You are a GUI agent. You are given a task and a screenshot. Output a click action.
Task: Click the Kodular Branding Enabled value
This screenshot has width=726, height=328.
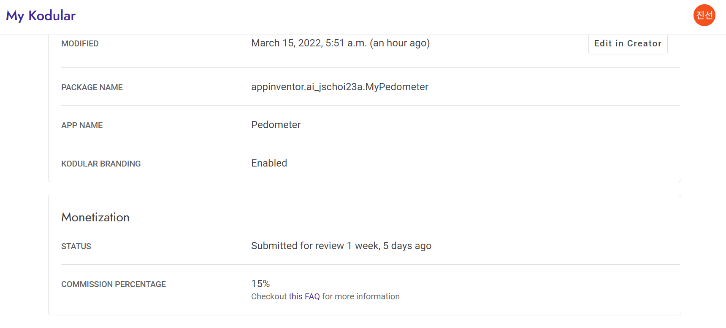269,163
